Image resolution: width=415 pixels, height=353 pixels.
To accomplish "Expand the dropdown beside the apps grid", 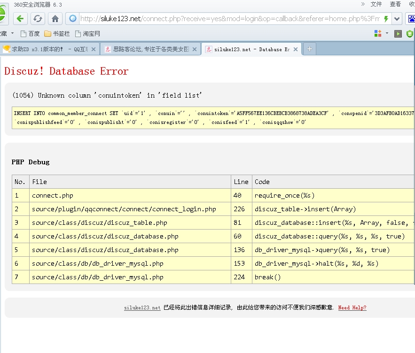I will [387, 33].
